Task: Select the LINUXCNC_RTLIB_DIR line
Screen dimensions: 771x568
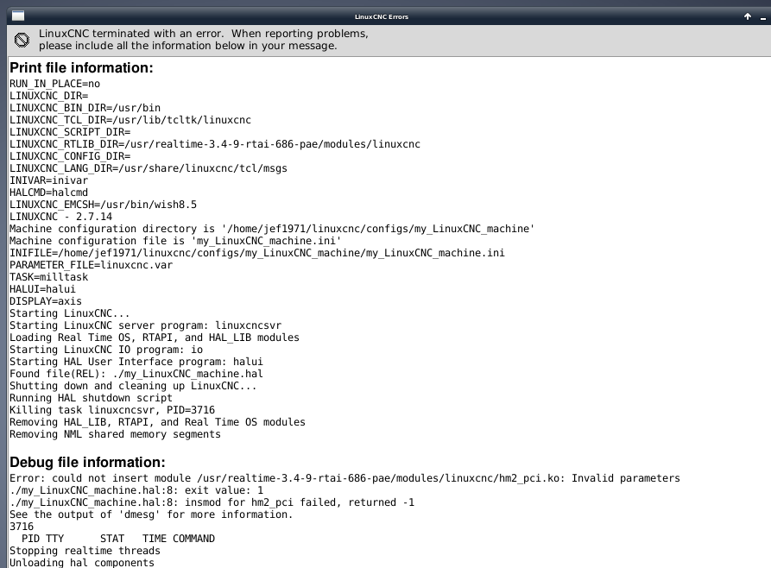Action: [x=215, y=144]
